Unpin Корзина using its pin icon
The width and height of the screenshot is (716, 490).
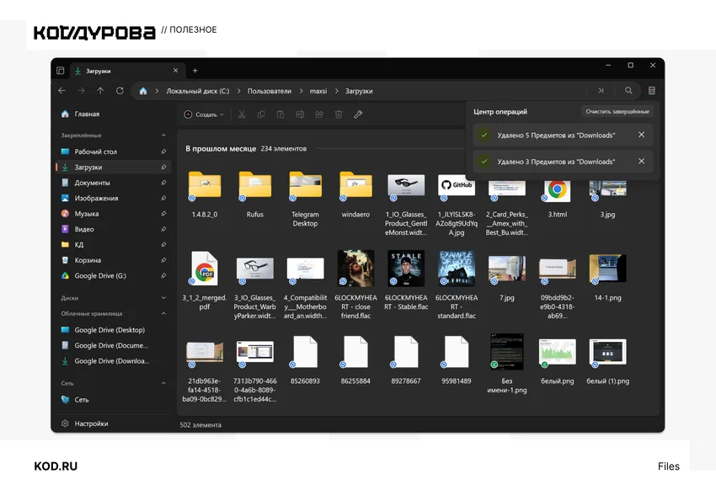click(163, 260)
